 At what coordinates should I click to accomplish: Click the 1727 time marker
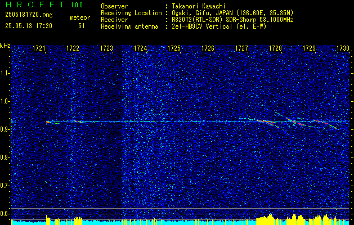(241, 48)
